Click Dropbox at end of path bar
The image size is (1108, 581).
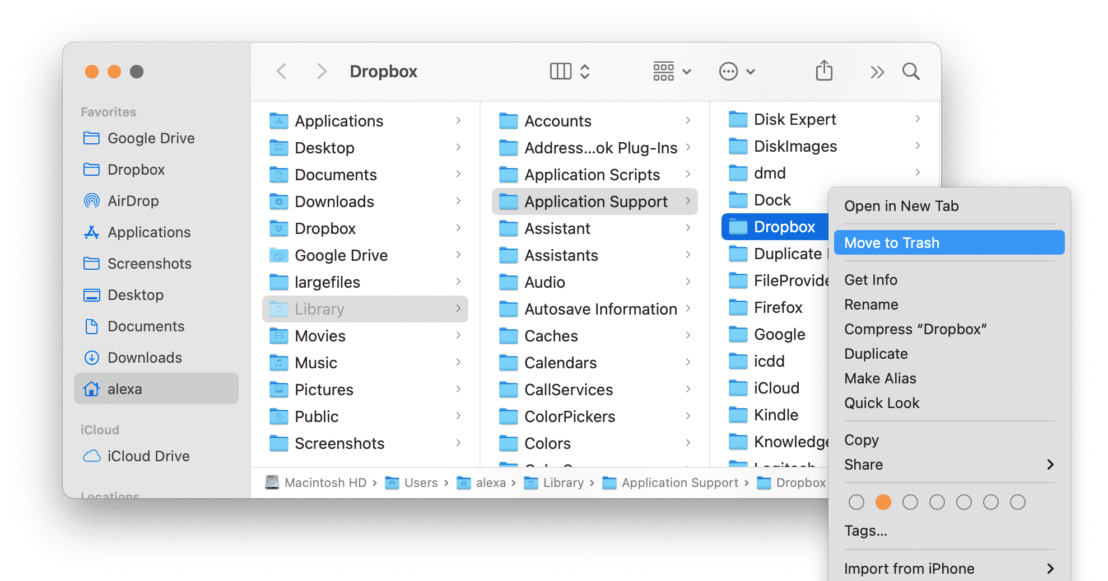792,482
